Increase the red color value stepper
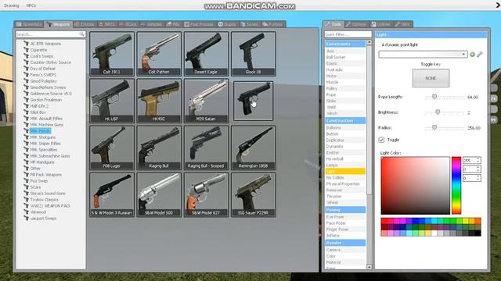501x281 pixels. pyautogui.click(x=478, y=158)
